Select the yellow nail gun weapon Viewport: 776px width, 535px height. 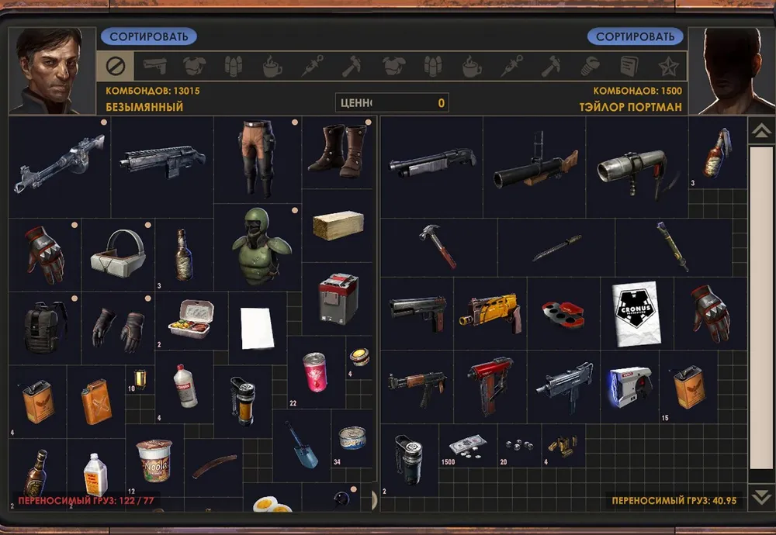tap(490, 312)
